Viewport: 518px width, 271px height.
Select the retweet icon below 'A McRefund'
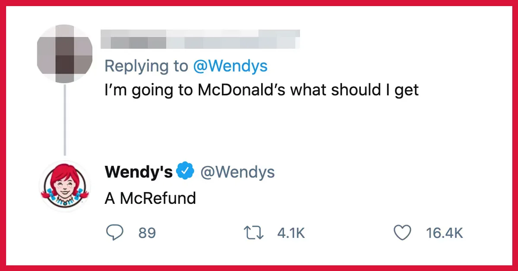click(x=255, y=233)
